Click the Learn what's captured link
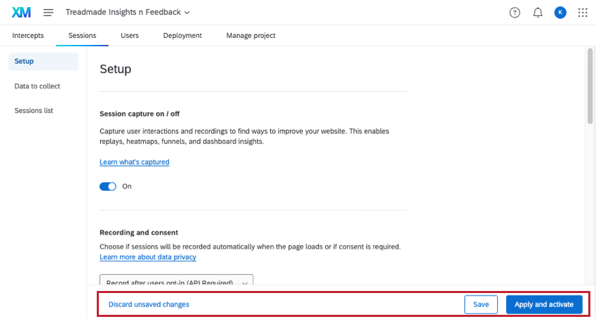The width and height of the screenshot is (596, 319). (x=134, y=162)
